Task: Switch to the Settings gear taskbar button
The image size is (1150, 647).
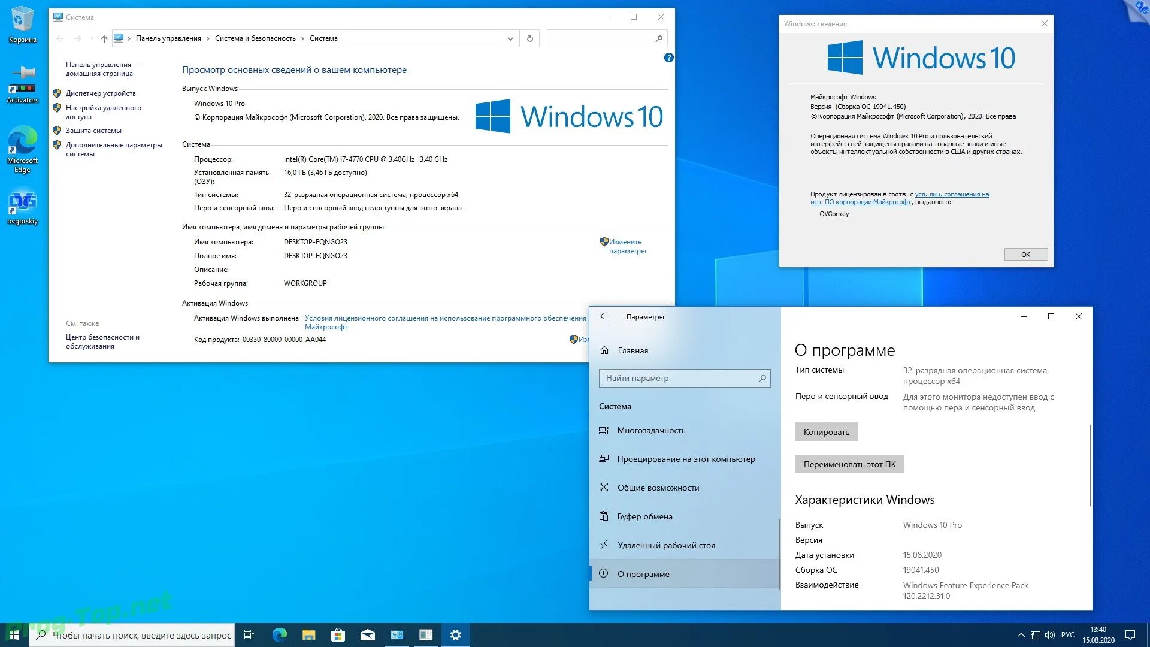Action: tap(455, 635)
